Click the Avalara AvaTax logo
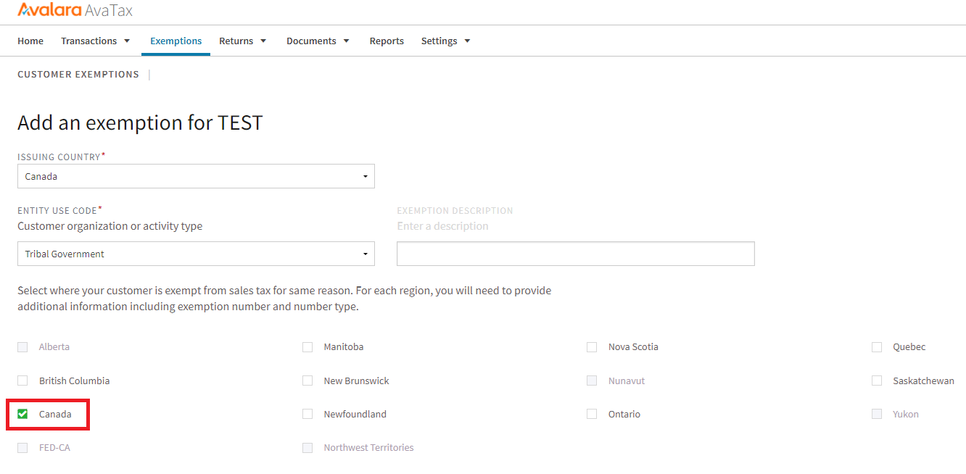 click(75, 10)
